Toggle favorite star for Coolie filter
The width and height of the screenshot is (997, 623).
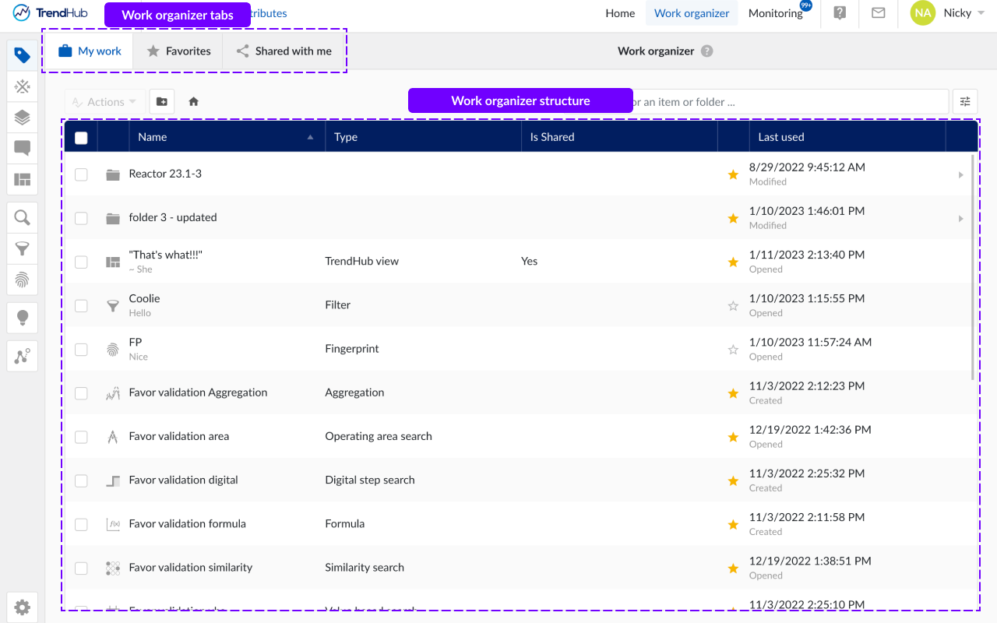tap(732, 306)
